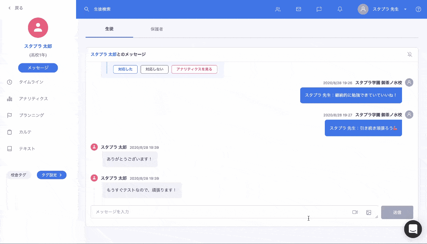The height and width of the screenshot is (244, 427).
Task: Open the chat forwarding icon in header
Action: point(319,9)
